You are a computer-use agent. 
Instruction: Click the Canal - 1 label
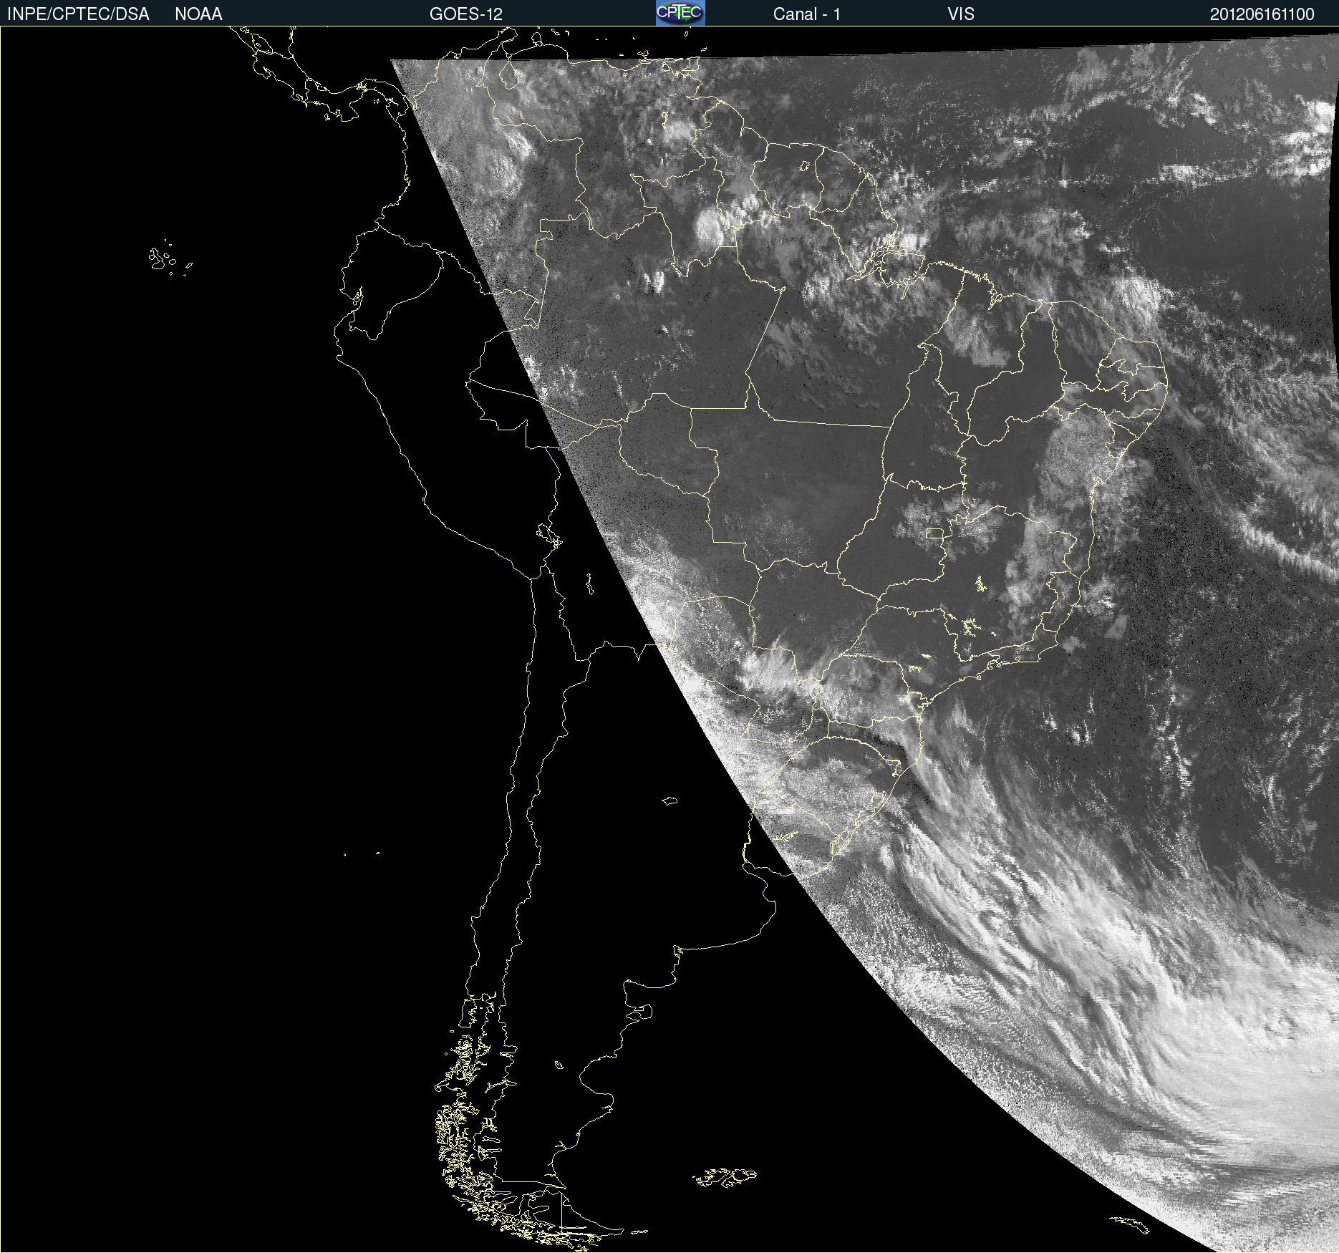(806, 14)
